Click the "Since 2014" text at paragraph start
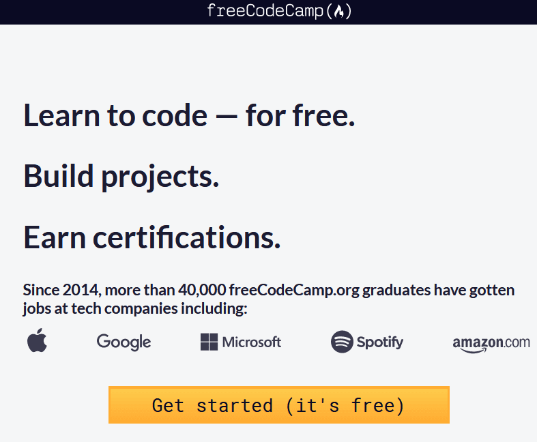 pos(61,290)
